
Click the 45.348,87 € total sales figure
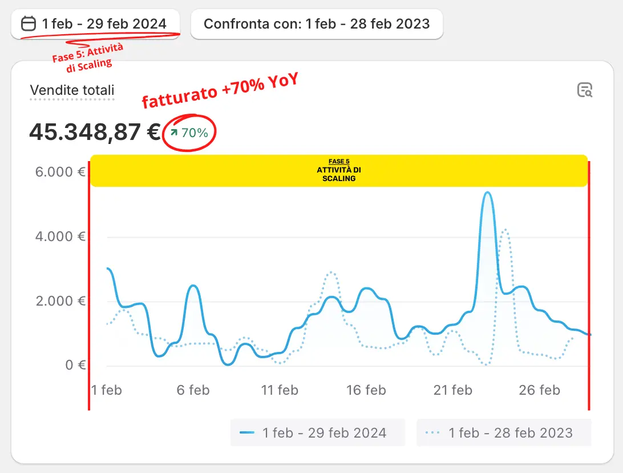coord(95,133)
